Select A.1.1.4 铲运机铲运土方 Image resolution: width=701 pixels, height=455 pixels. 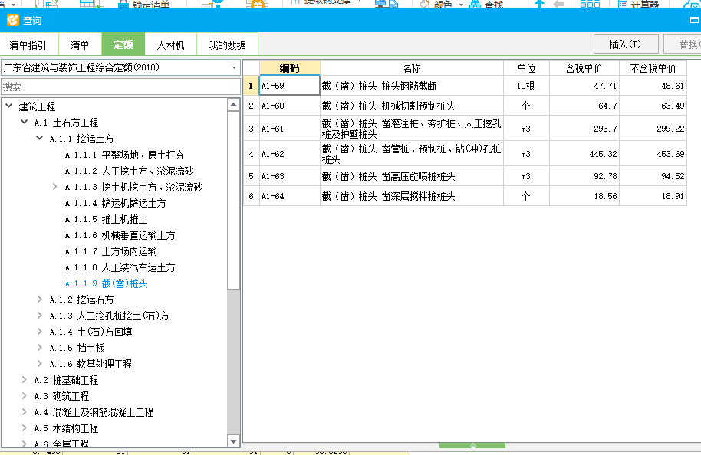[115, 203]
